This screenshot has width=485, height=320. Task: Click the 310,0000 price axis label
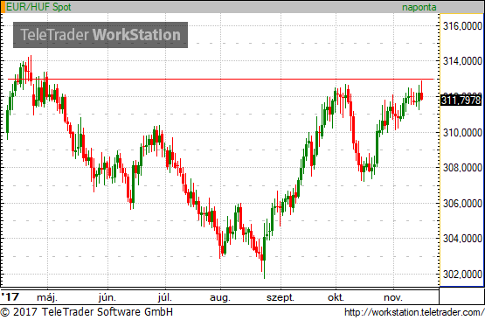[x=462, y=133]
